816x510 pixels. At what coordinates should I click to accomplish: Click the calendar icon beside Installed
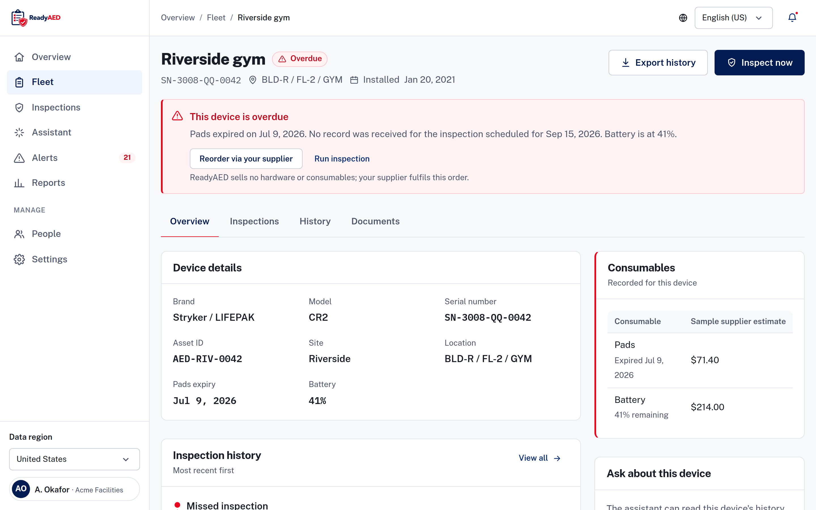point(354,80)
